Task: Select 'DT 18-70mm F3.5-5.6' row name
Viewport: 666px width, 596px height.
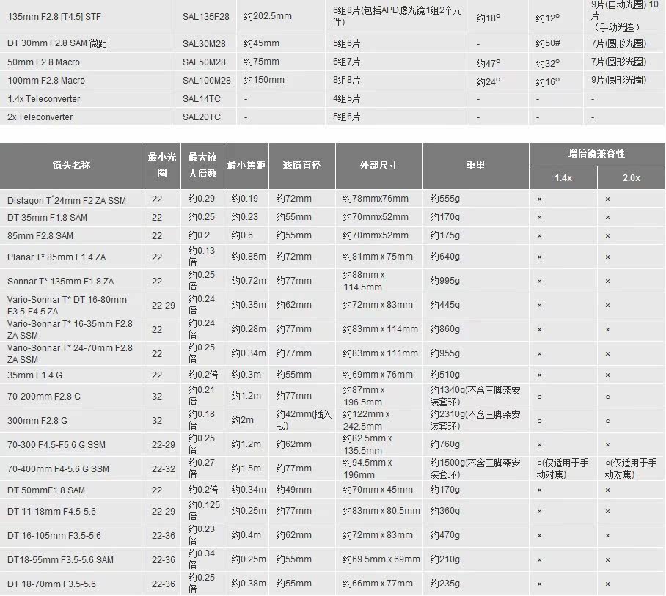Action: (x=51, y=584)
